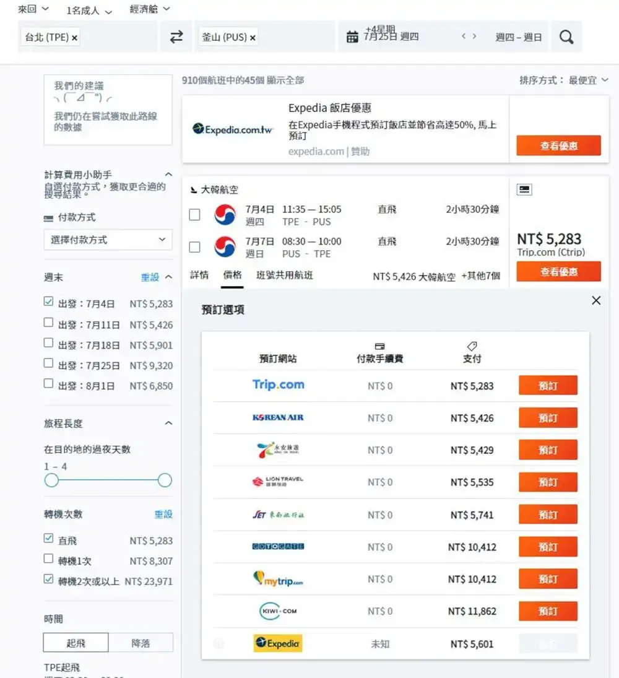Click 顯示全部 to show all flights

pos(285,80)
